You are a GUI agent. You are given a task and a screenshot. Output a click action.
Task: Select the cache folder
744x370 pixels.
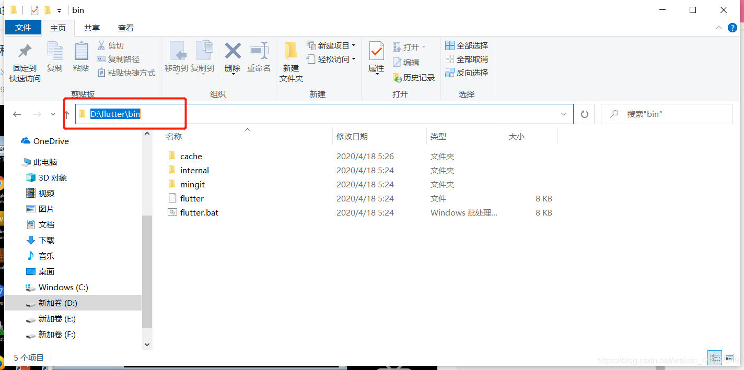coord(191,156)
